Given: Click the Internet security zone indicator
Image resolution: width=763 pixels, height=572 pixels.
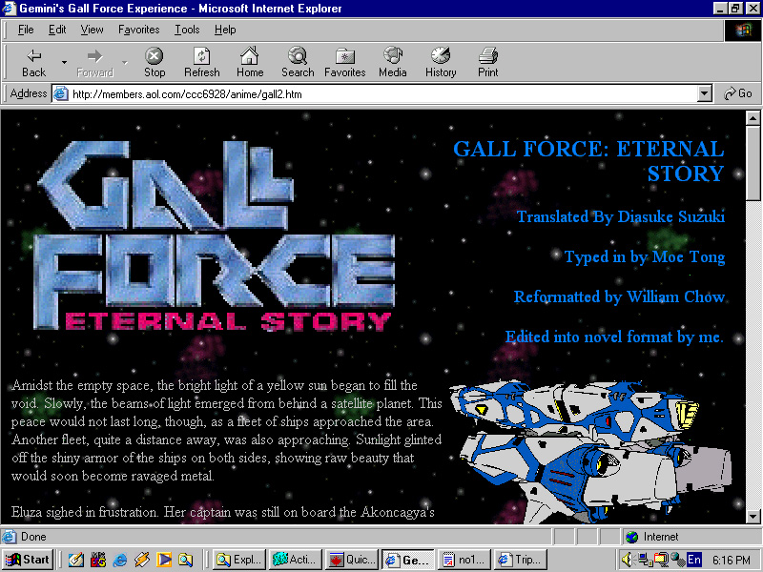Looking at the screenshot, I should 691,537.
